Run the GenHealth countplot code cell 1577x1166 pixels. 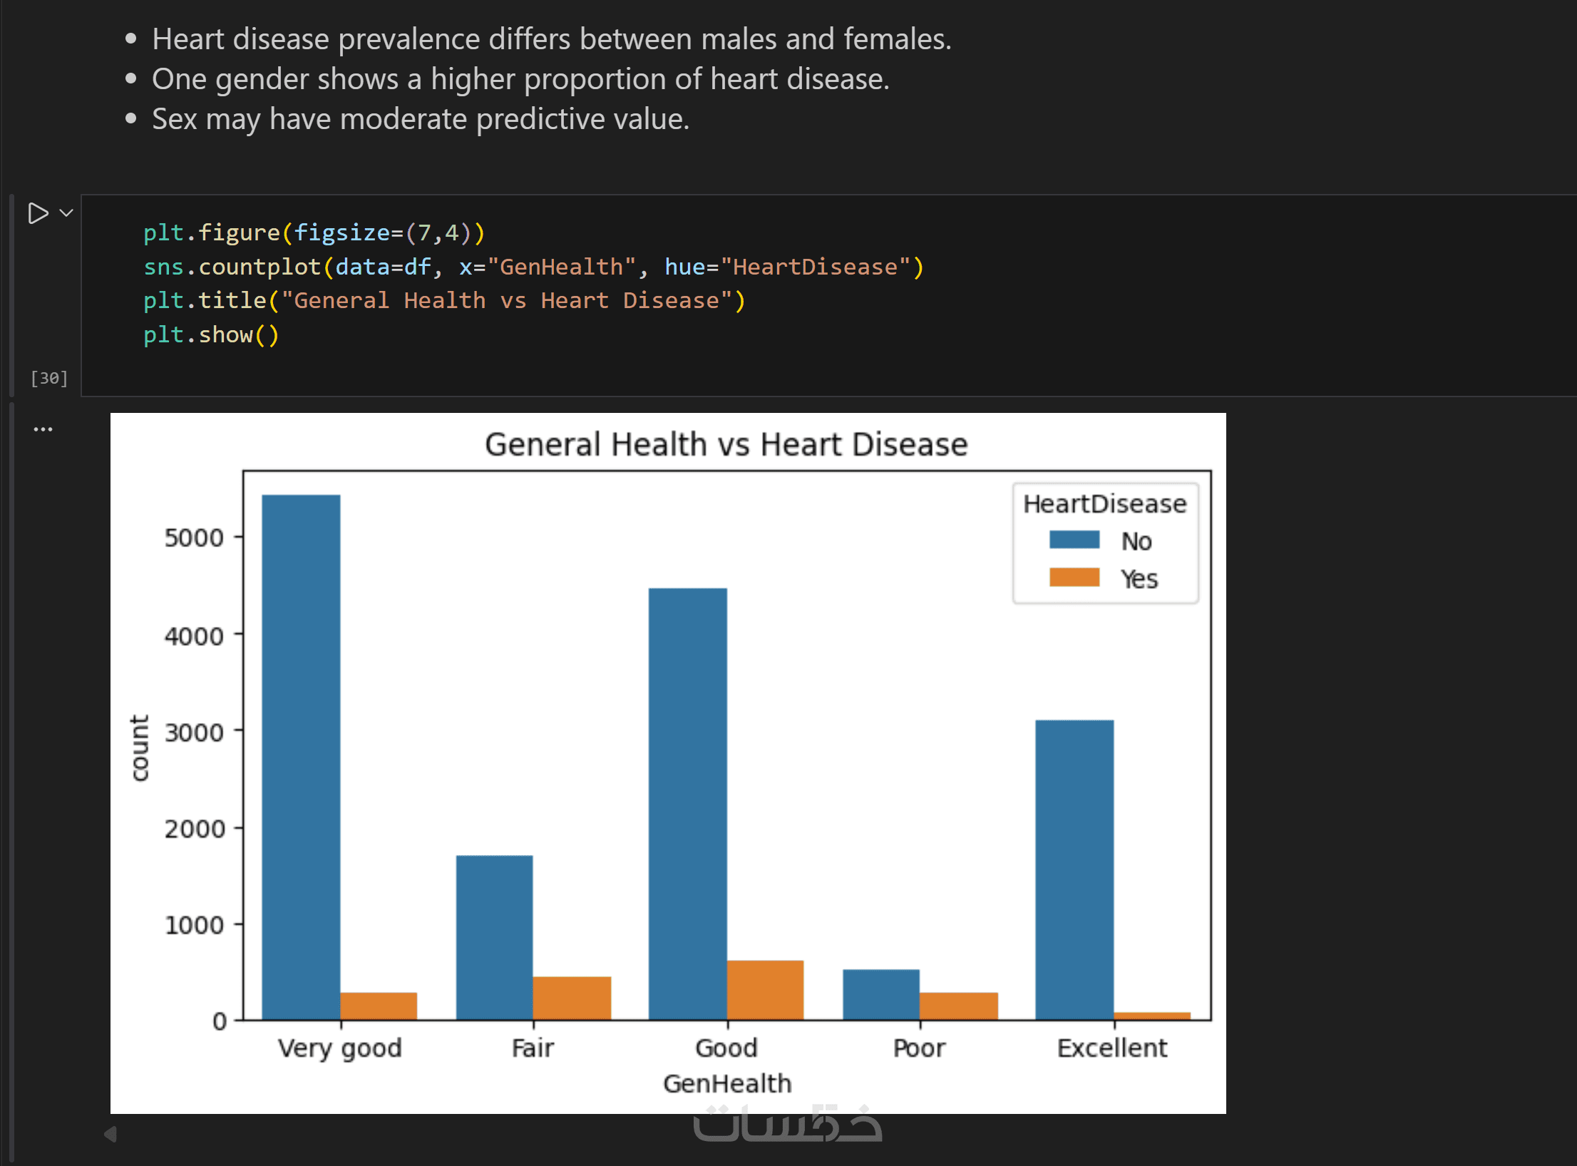click(x=38, y=213)
